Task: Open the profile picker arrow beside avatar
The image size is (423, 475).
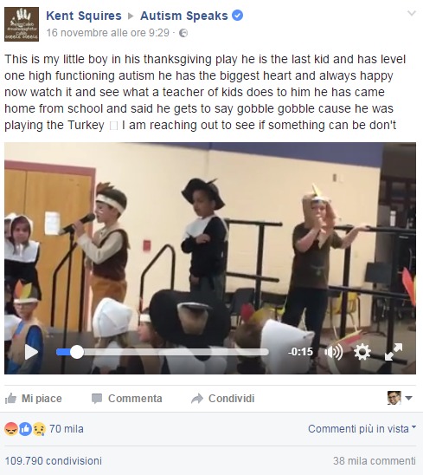Action: point(408,398)
